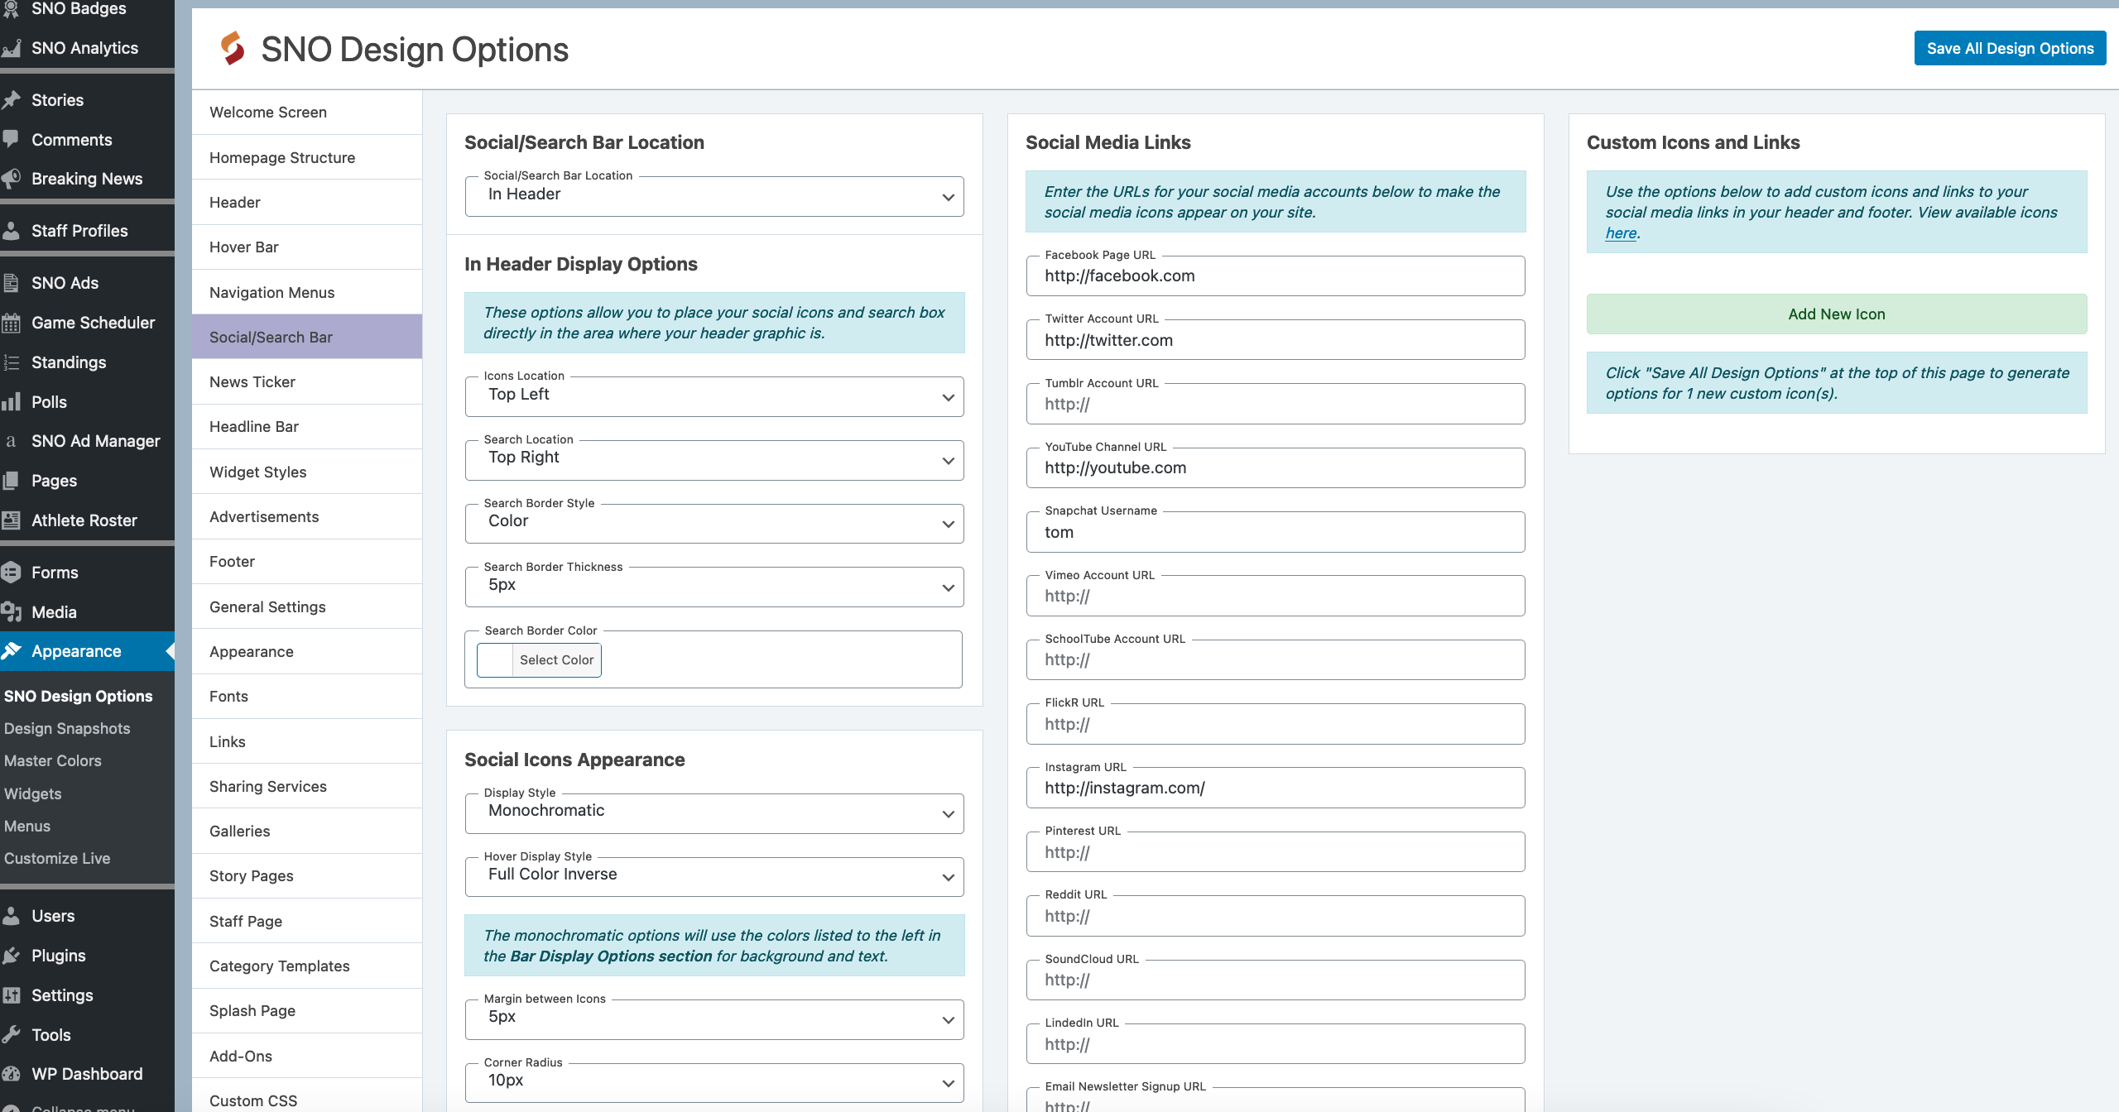The width and height of the screenshot is (2119, 1112).
Task: Click the SNO Ad Manager icon
Action: [11, 441]
